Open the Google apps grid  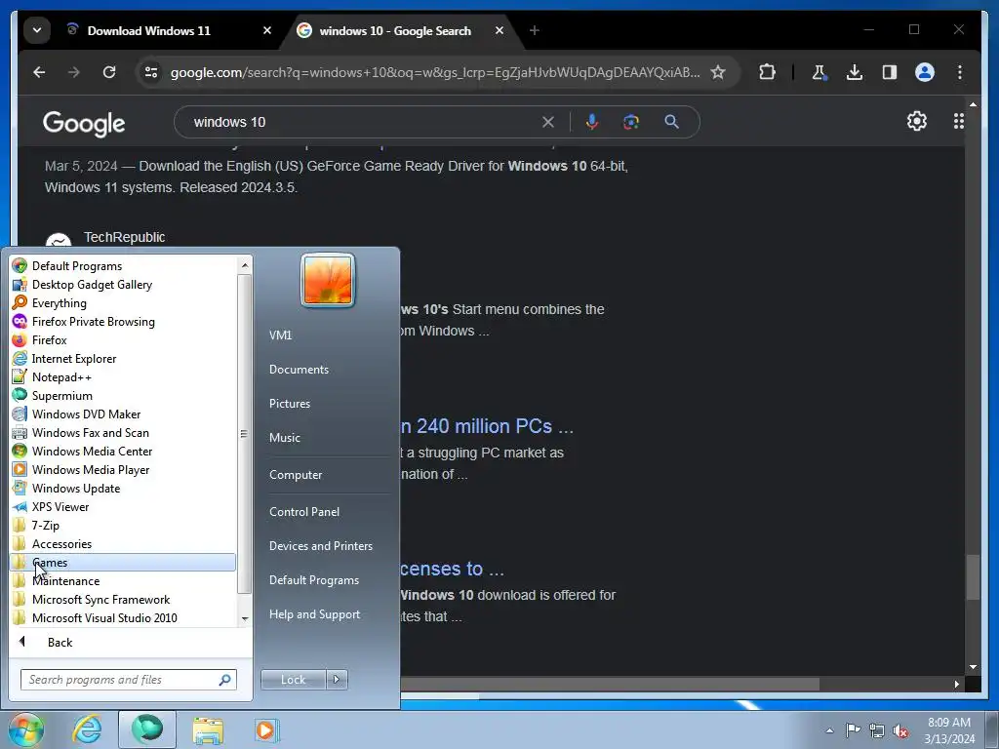coord(958,121)
